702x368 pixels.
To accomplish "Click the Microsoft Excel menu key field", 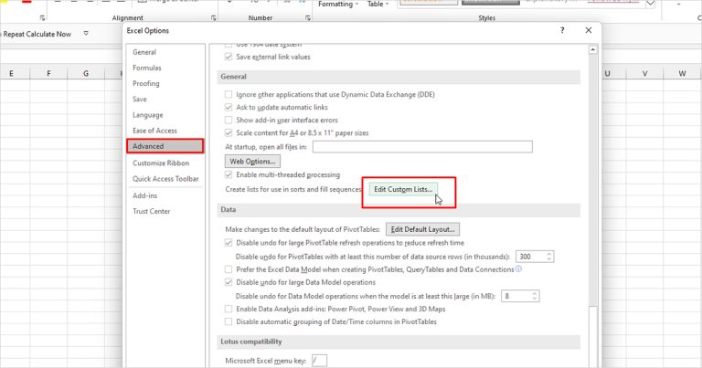I will pos(319,361).
